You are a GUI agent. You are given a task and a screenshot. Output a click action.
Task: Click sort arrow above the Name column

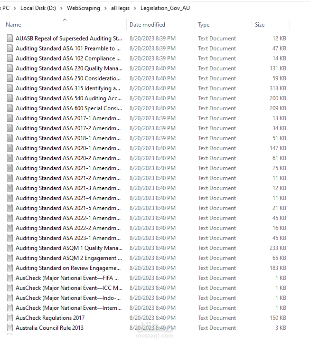coord(65,19)
